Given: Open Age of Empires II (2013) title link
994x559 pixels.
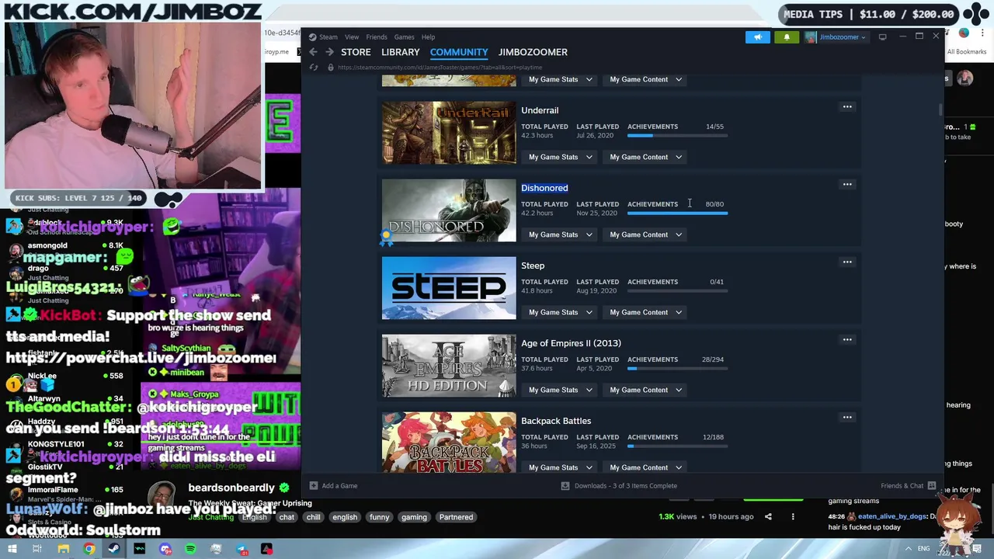Looking at the screenshot, I should click(571, 343).
